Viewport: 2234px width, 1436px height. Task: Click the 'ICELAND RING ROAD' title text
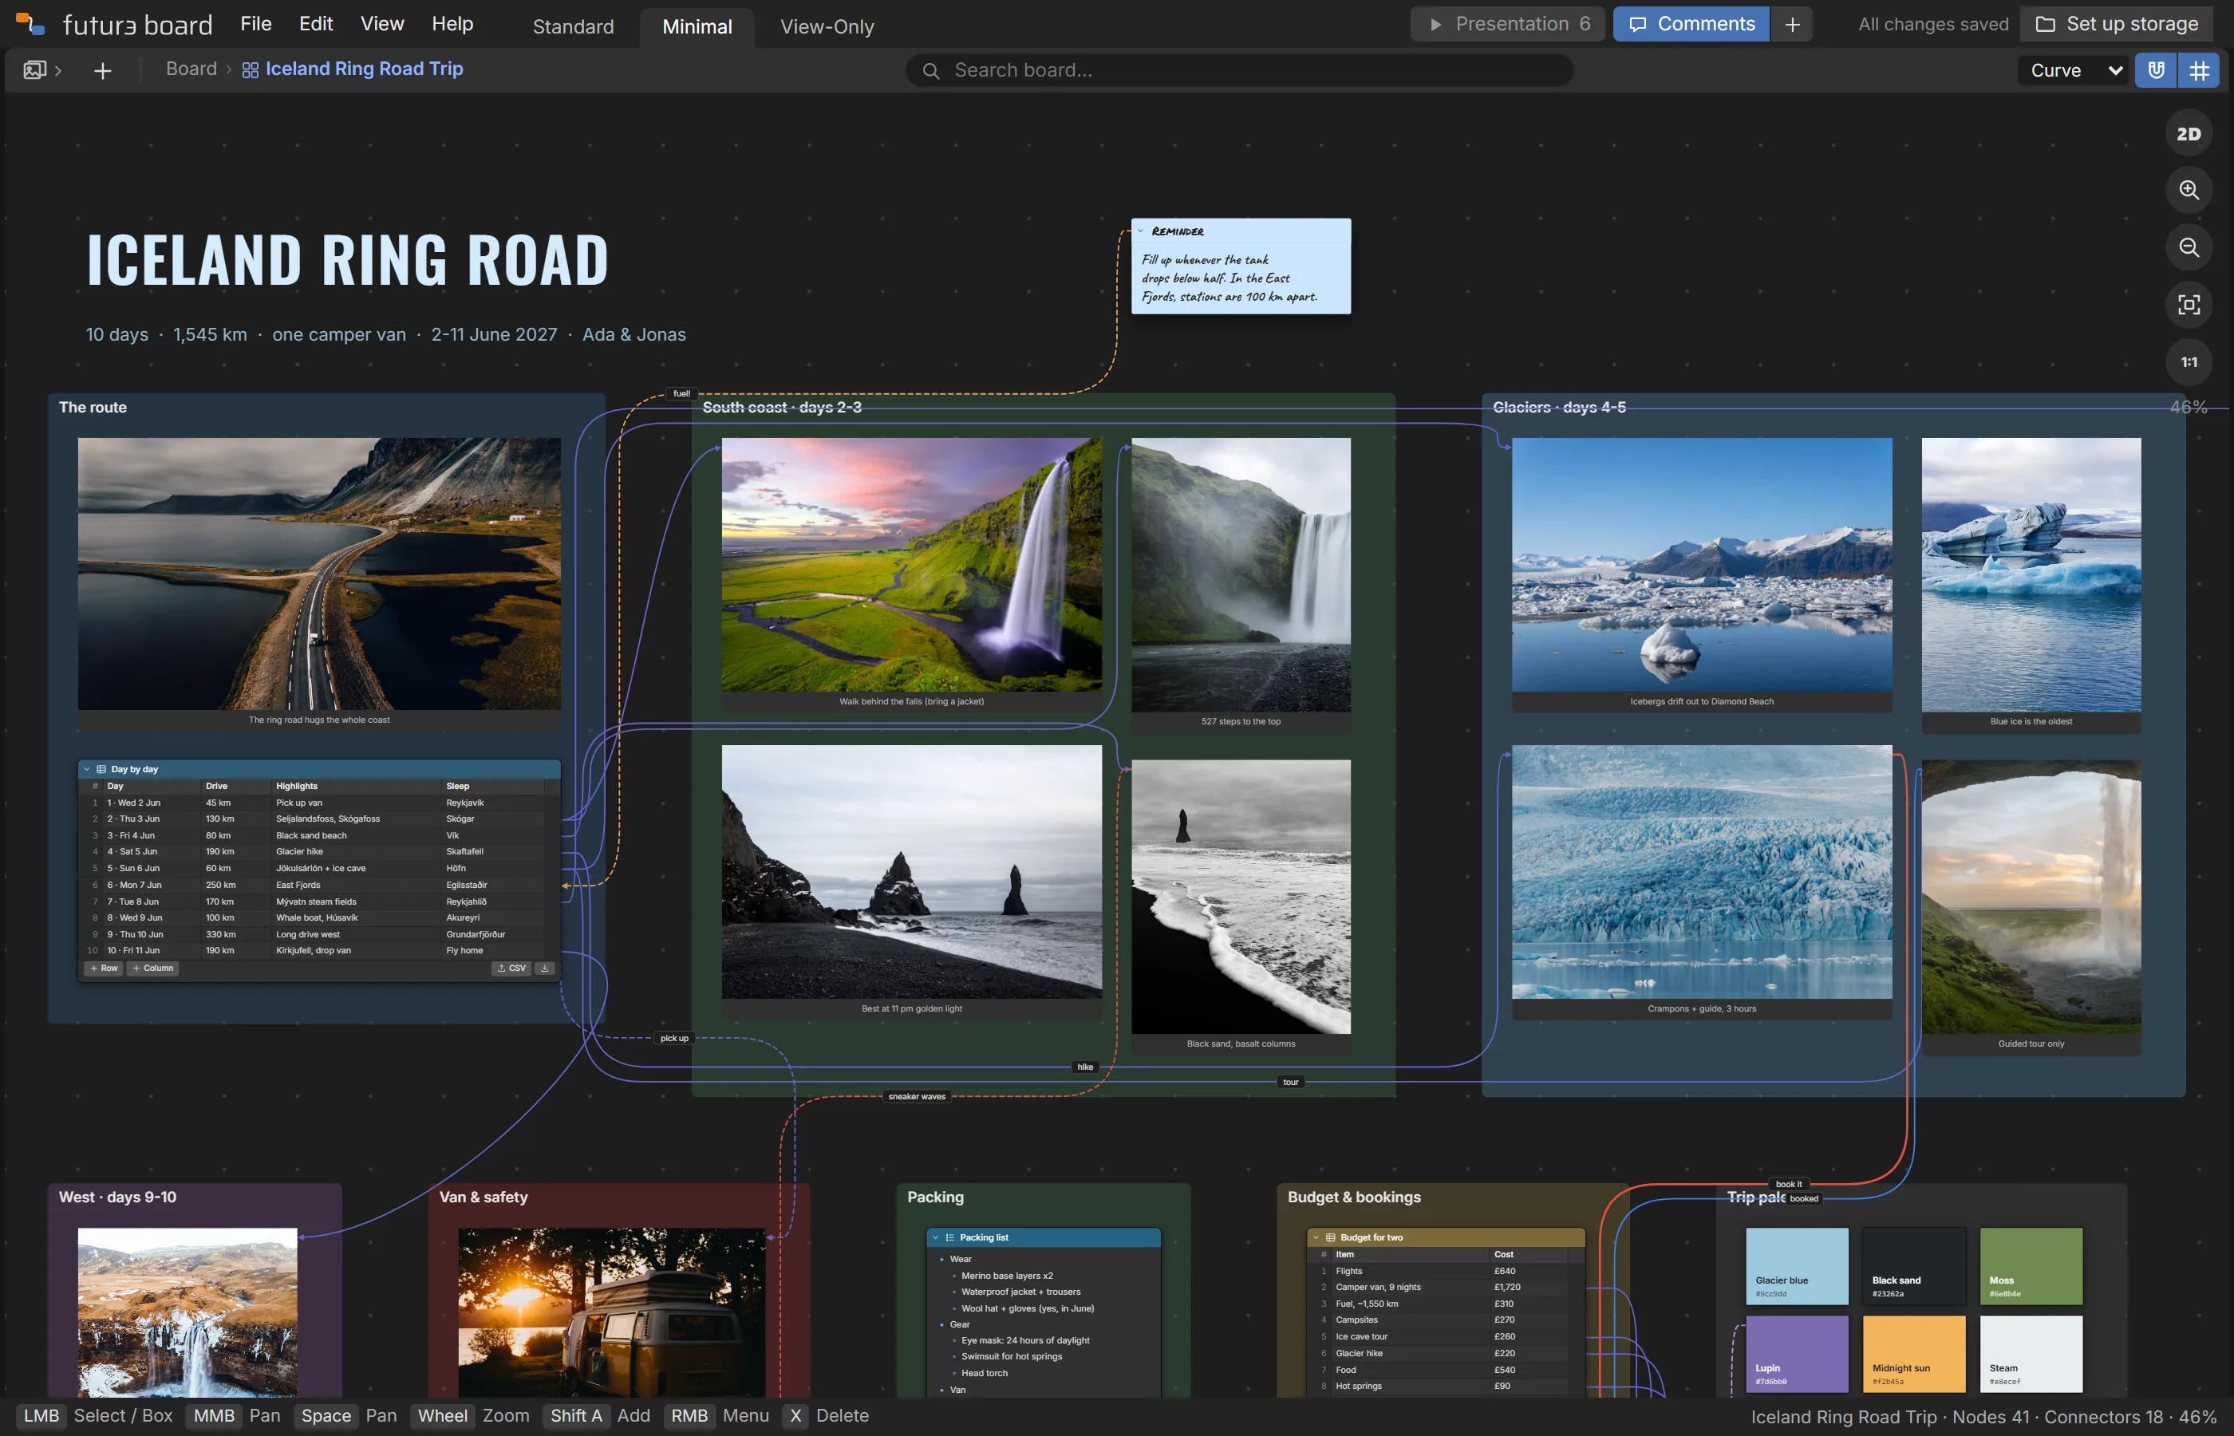[x=348, y=260]
